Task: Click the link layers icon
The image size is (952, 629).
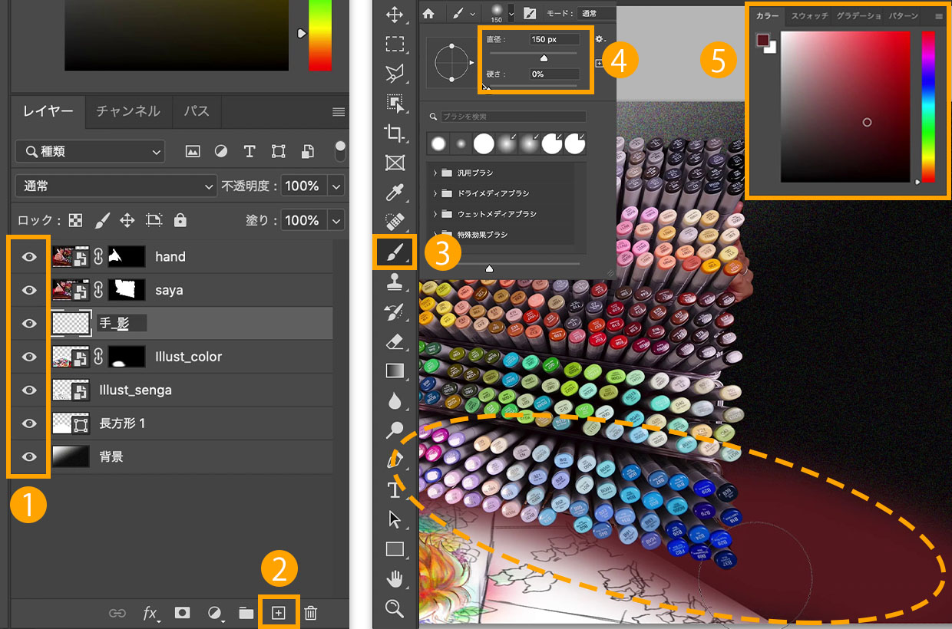Action: (117, 613)
